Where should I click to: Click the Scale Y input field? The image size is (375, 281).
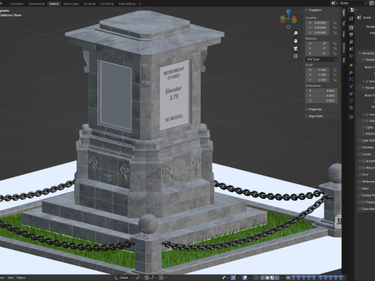318,75
